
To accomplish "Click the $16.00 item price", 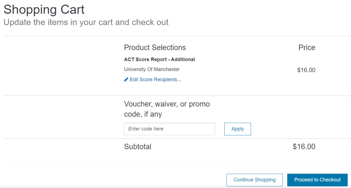I will [x=306, y=70].
